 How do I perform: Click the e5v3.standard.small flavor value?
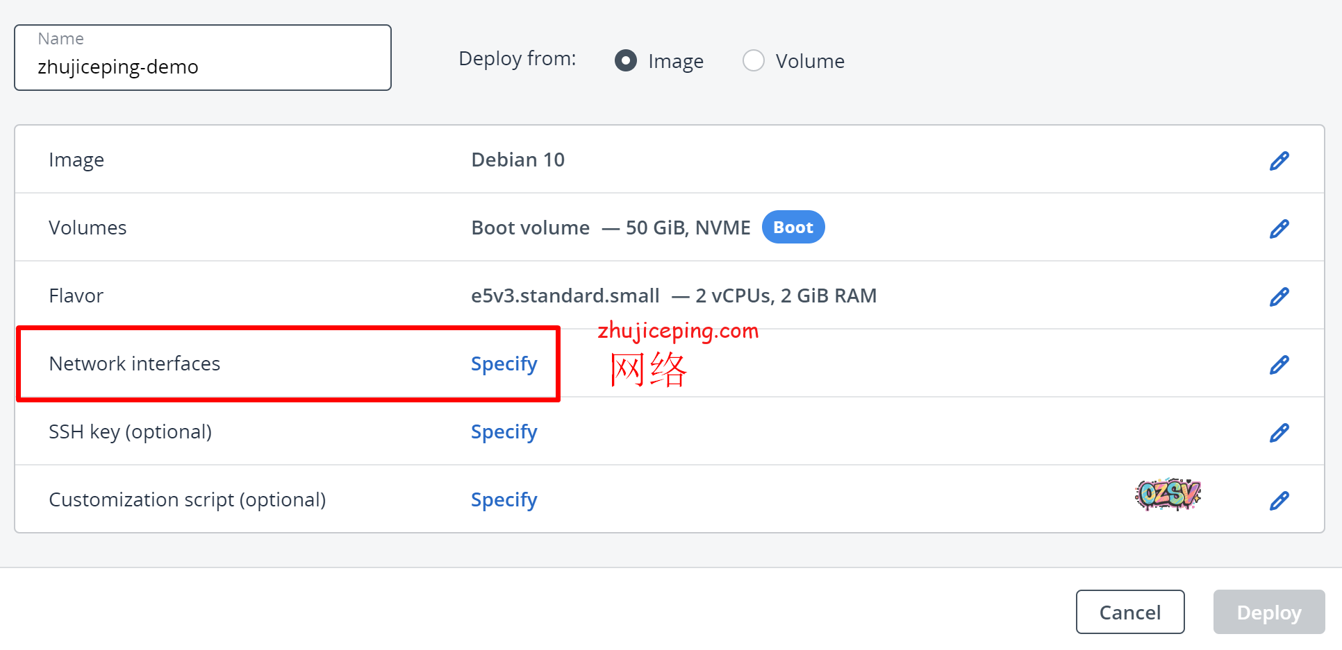click(x=565, y=296)
